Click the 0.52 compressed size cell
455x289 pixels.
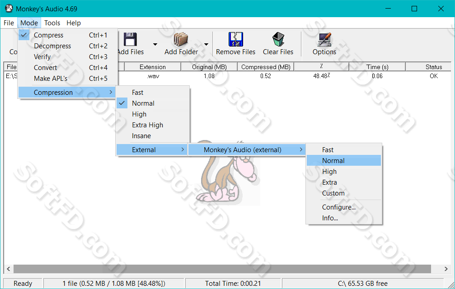point(266,76)
